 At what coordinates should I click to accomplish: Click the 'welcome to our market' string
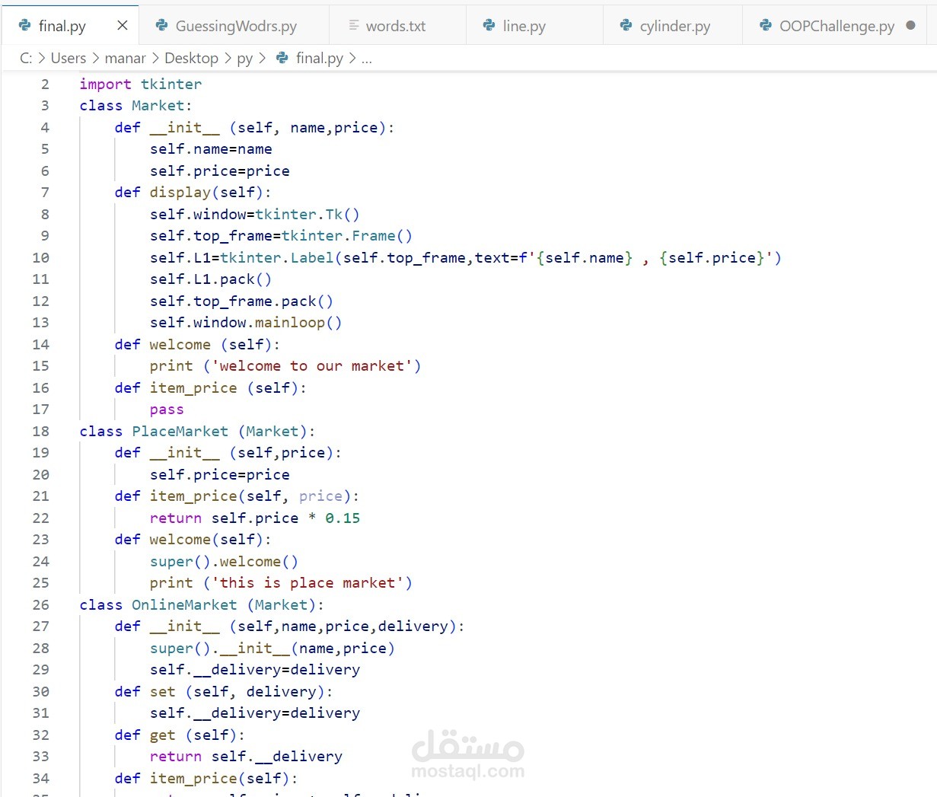[x=312, y=366]
